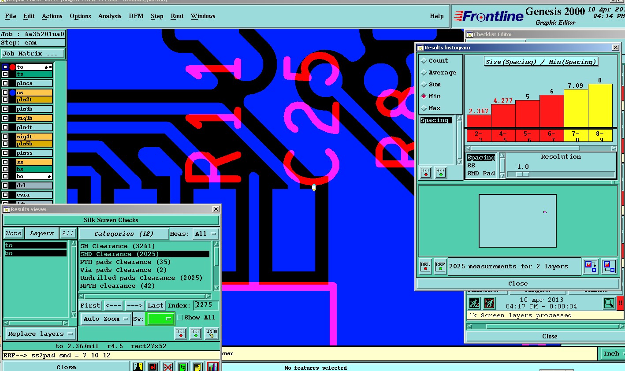
Task: Click REF icon beside measurements count
Action: (x=440, y=267)
